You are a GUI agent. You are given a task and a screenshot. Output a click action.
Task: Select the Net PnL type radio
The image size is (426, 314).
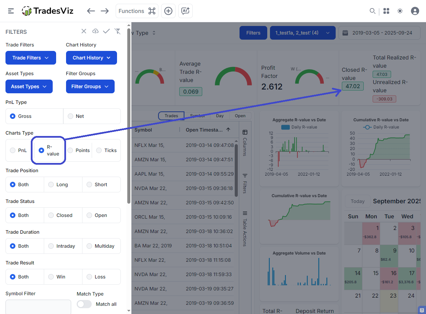click(x=70, y=116)
